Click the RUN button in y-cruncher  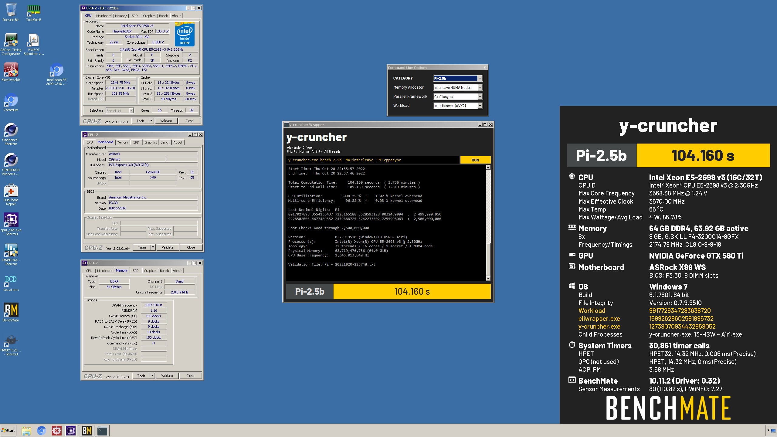tap(475, 160)
